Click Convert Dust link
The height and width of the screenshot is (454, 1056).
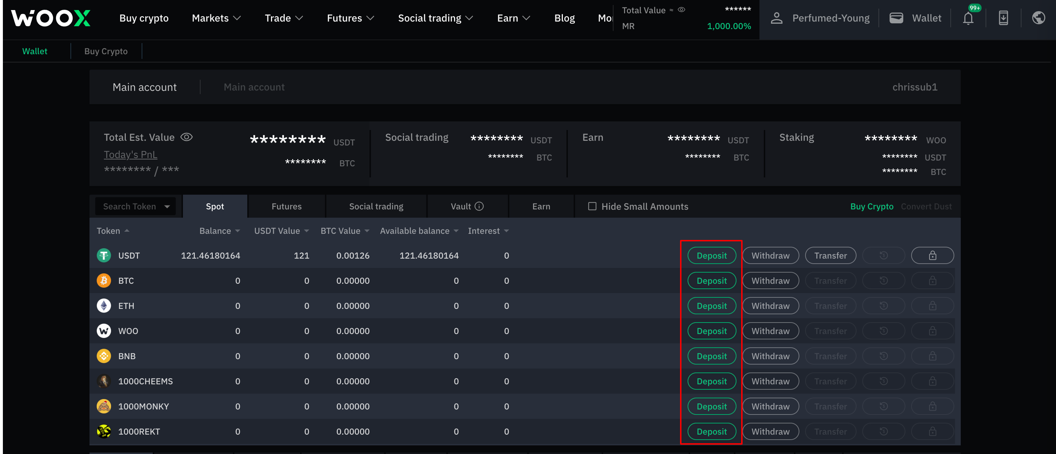click(926, 206)
